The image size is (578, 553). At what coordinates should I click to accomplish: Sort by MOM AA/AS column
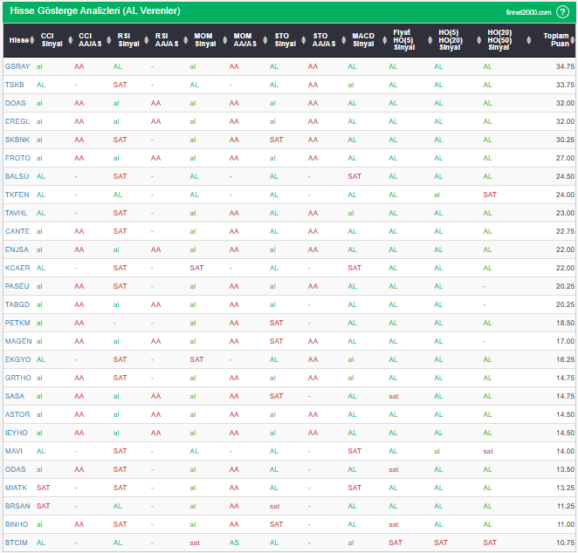coord(244,40)
